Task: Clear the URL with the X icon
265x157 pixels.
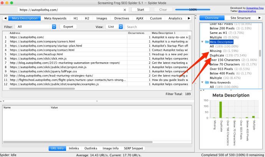Action: [125, 10]
